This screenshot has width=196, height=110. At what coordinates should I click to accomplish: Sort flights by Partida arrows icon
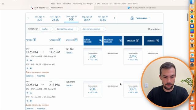point(35,40)
